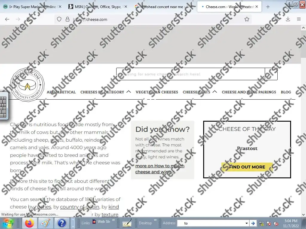Screen dimensions: 306x229
Task: Follow the 'names' link in paragraph
Action: tap(43, 207)
